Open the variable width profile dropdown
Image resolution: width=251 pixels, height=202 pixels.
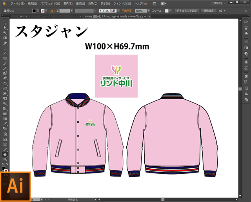tap(95, 11)
